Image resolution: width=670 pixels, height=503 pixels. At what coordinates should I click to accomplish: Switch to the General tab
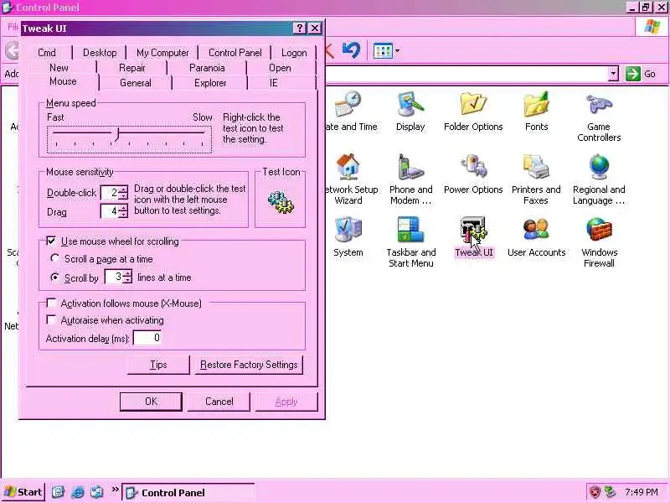tap(136, 82)
